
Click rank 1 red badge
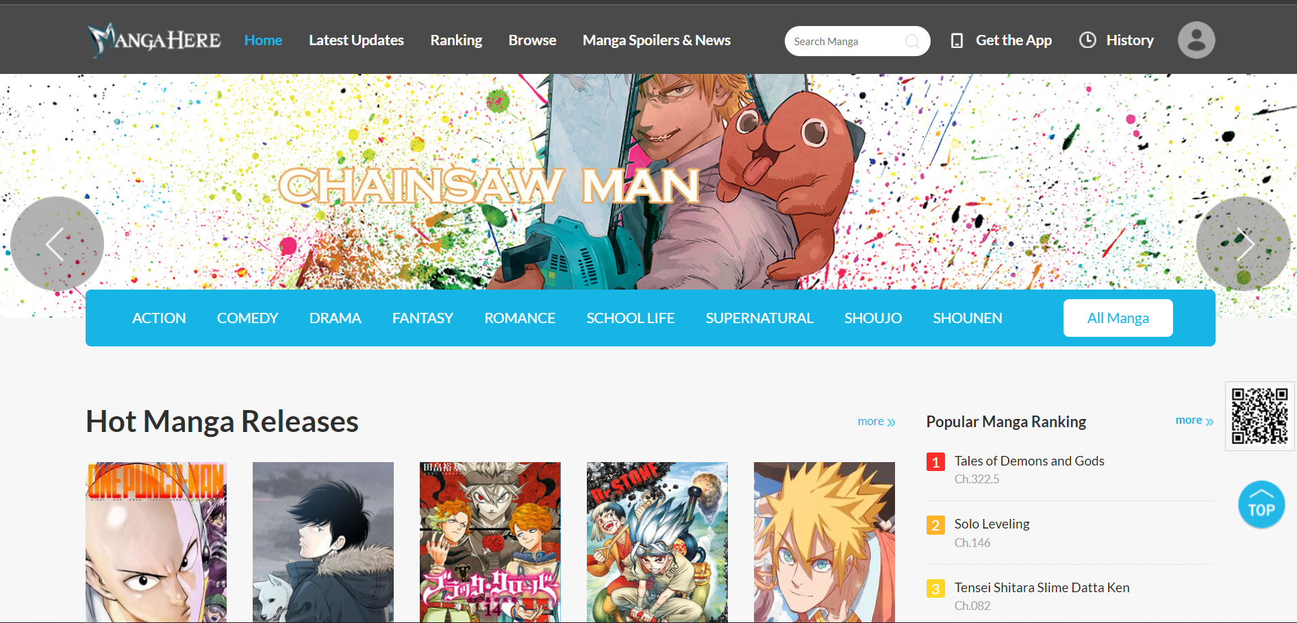point(935,462)
